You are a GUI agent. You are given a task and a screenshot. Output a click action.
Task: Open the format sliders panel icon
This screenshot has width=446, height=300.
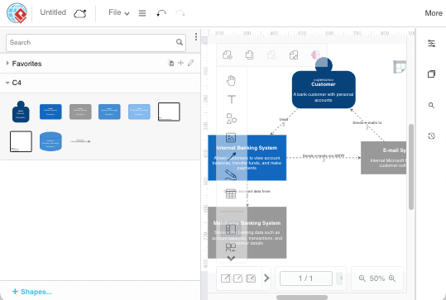coord(431,44)
